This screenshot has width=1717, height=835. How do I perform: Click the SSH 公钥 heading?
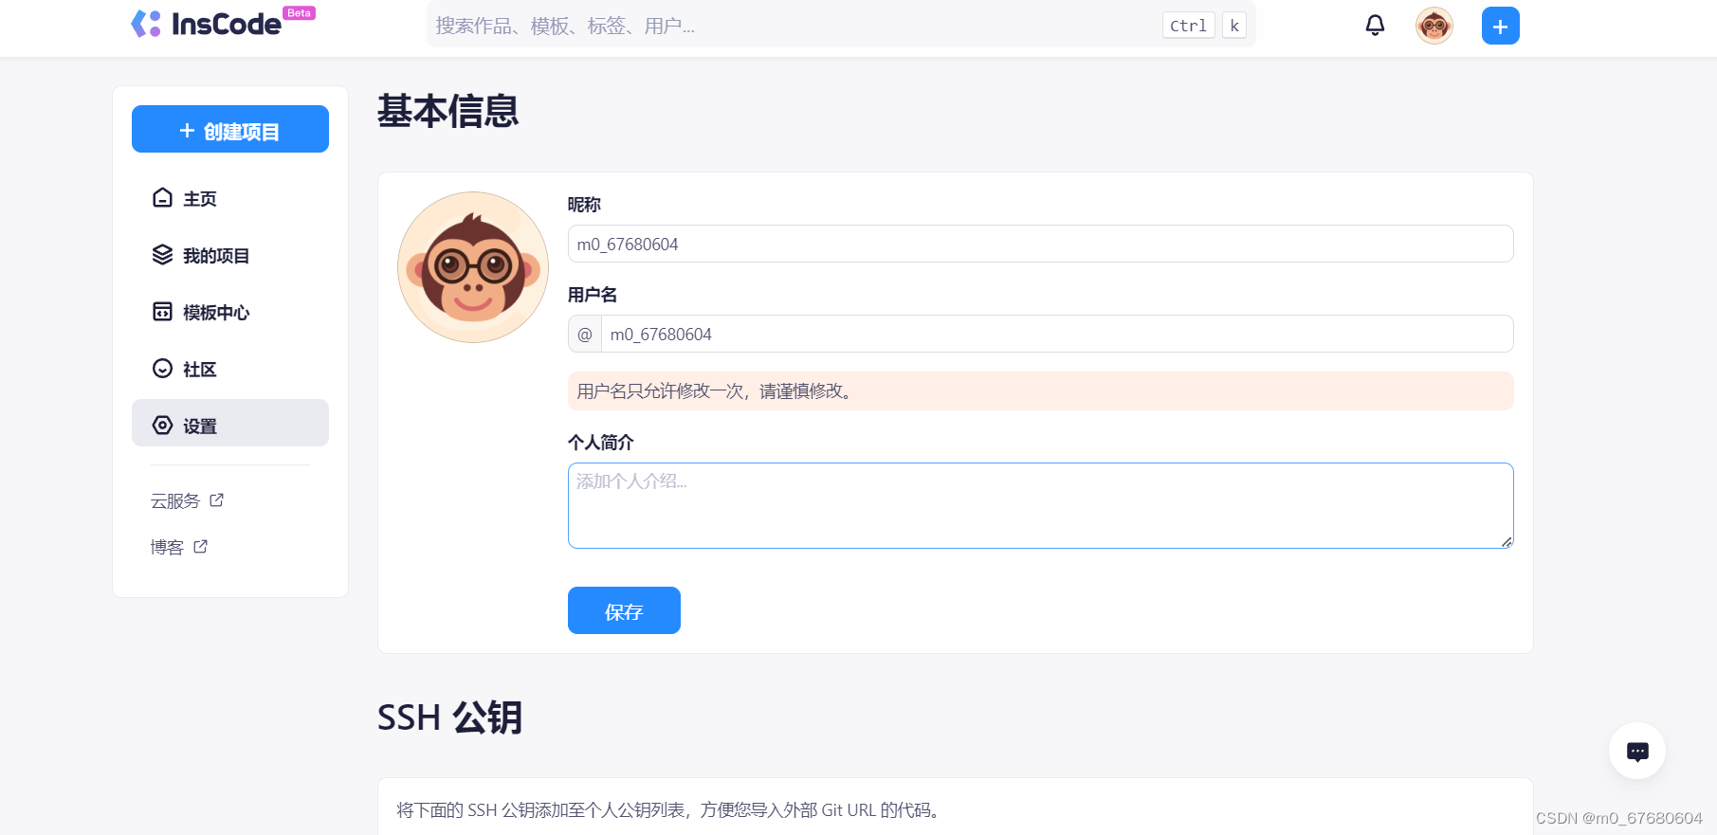(449, 717)
